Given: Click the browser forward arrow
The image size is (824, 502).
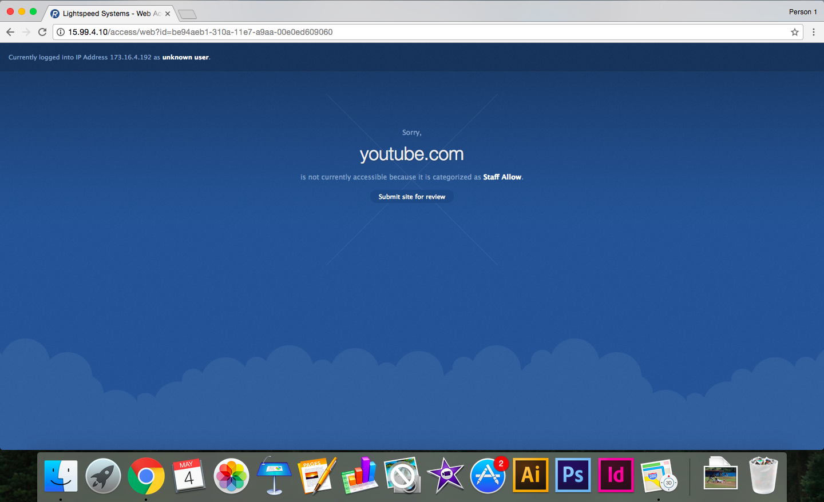Looking at the screenshot, I should pyautogui.click(x=26, y=32).
